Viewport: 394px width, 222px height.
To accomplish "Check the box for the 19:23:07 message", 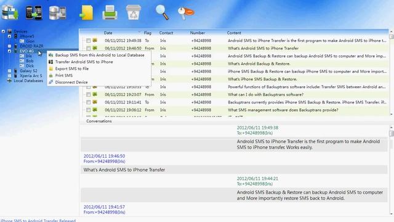I will coord(88,94).
